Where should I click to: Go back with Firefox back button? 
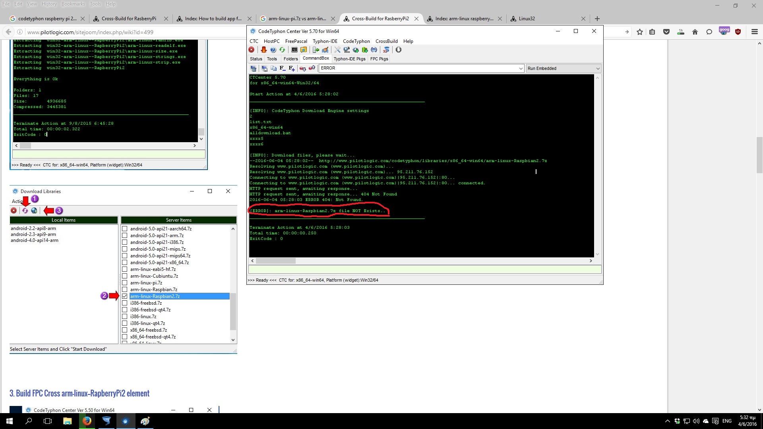pos(8,32)
